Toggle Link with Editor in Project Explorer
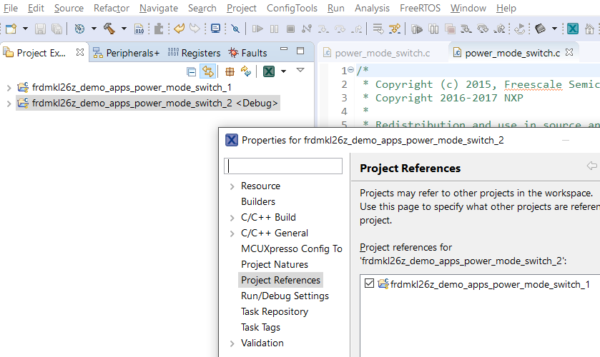 coord(208,71)
